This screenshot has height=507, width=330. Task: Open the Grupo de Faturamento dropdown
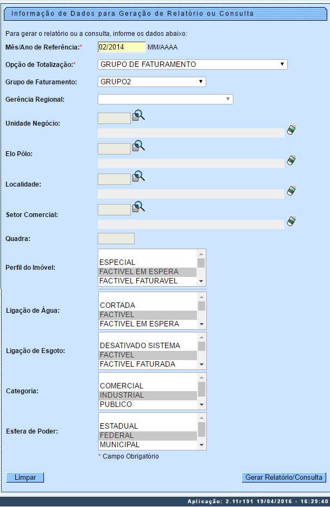[152, 82]
